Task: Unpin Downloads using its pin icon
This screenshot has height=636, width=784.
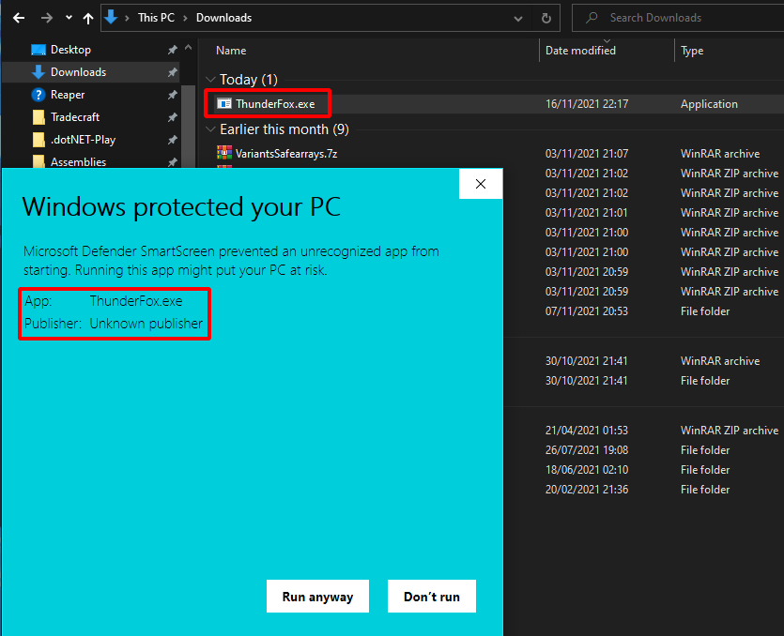Action: click(172, 72)
